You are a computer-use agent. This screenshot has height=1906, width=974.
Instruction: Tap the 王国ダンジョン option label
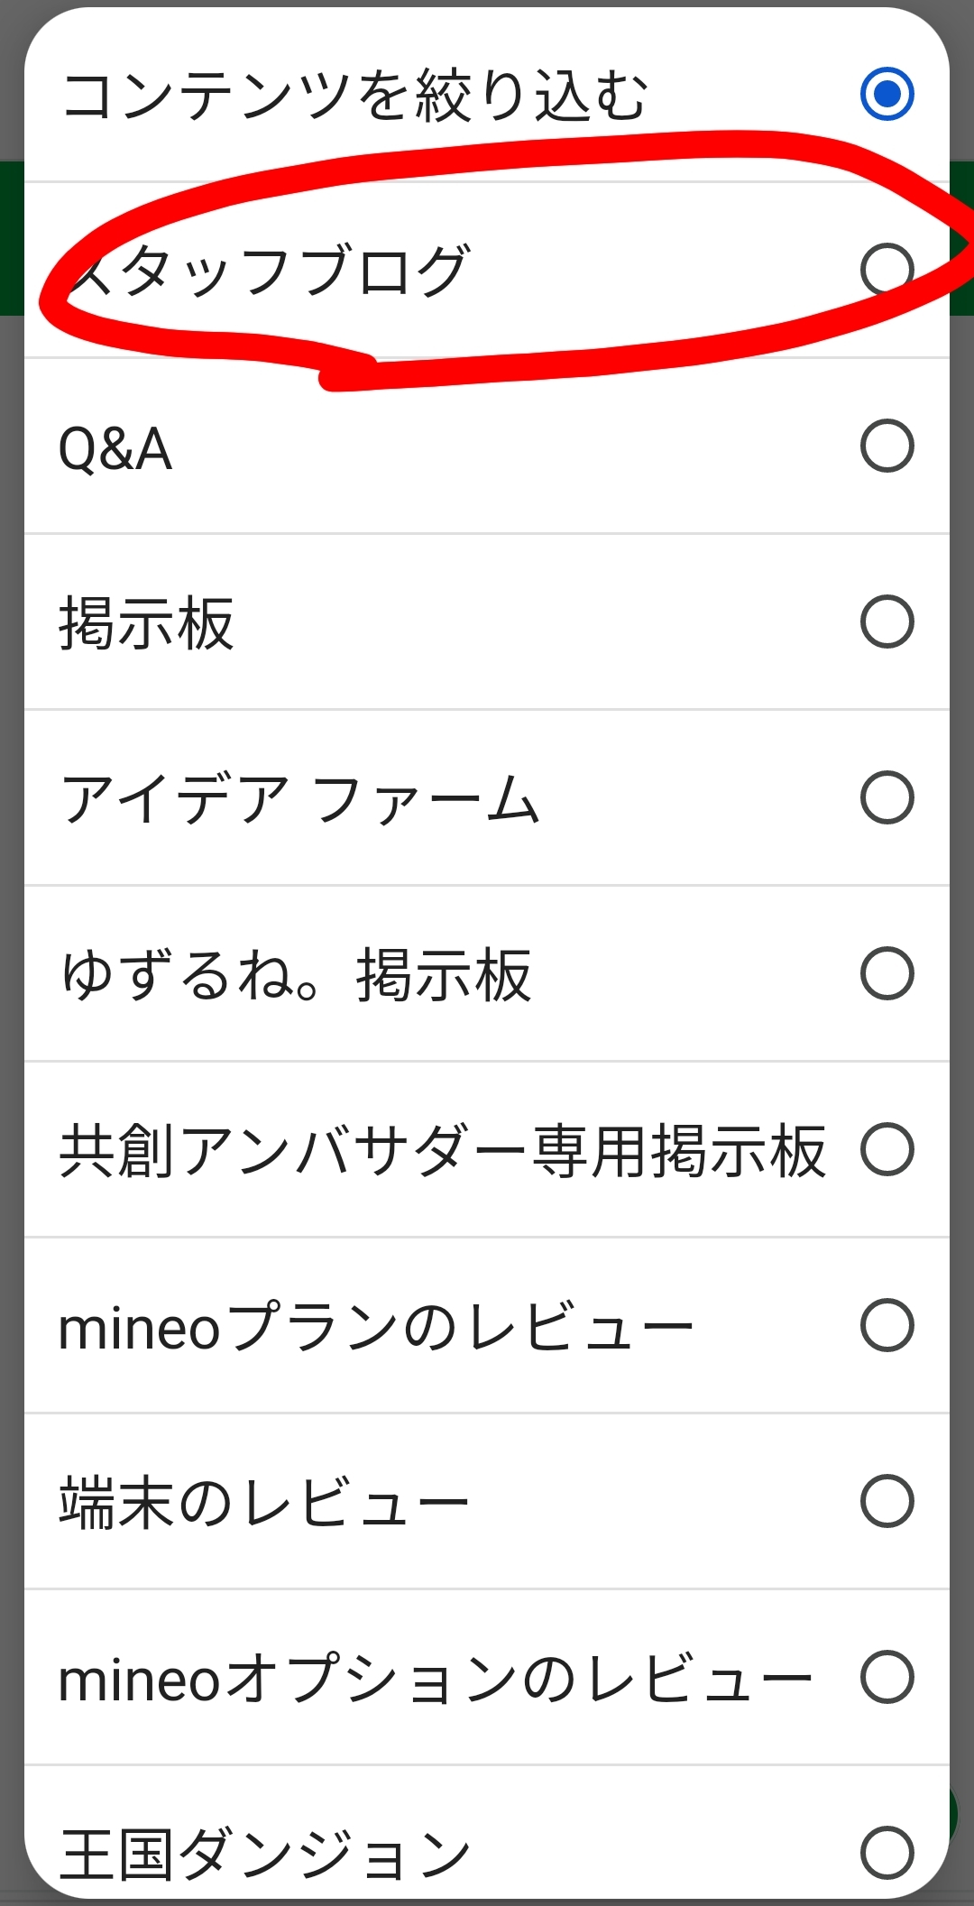pyautogui.click(x=265, y=1854)
